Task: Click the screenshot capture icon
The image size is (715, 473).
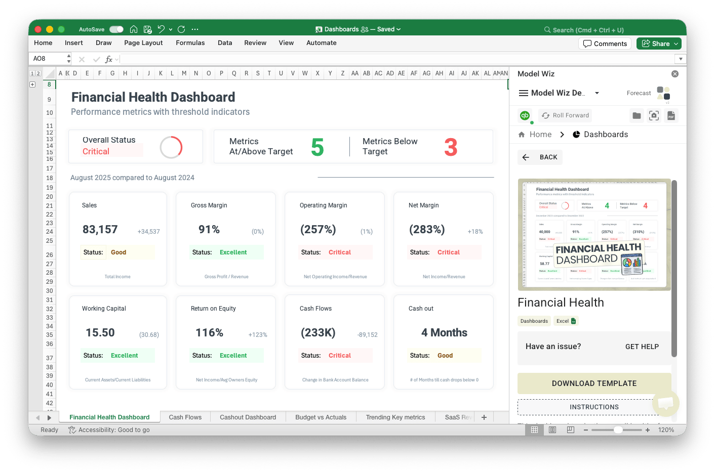Action: tap(654, 116)
